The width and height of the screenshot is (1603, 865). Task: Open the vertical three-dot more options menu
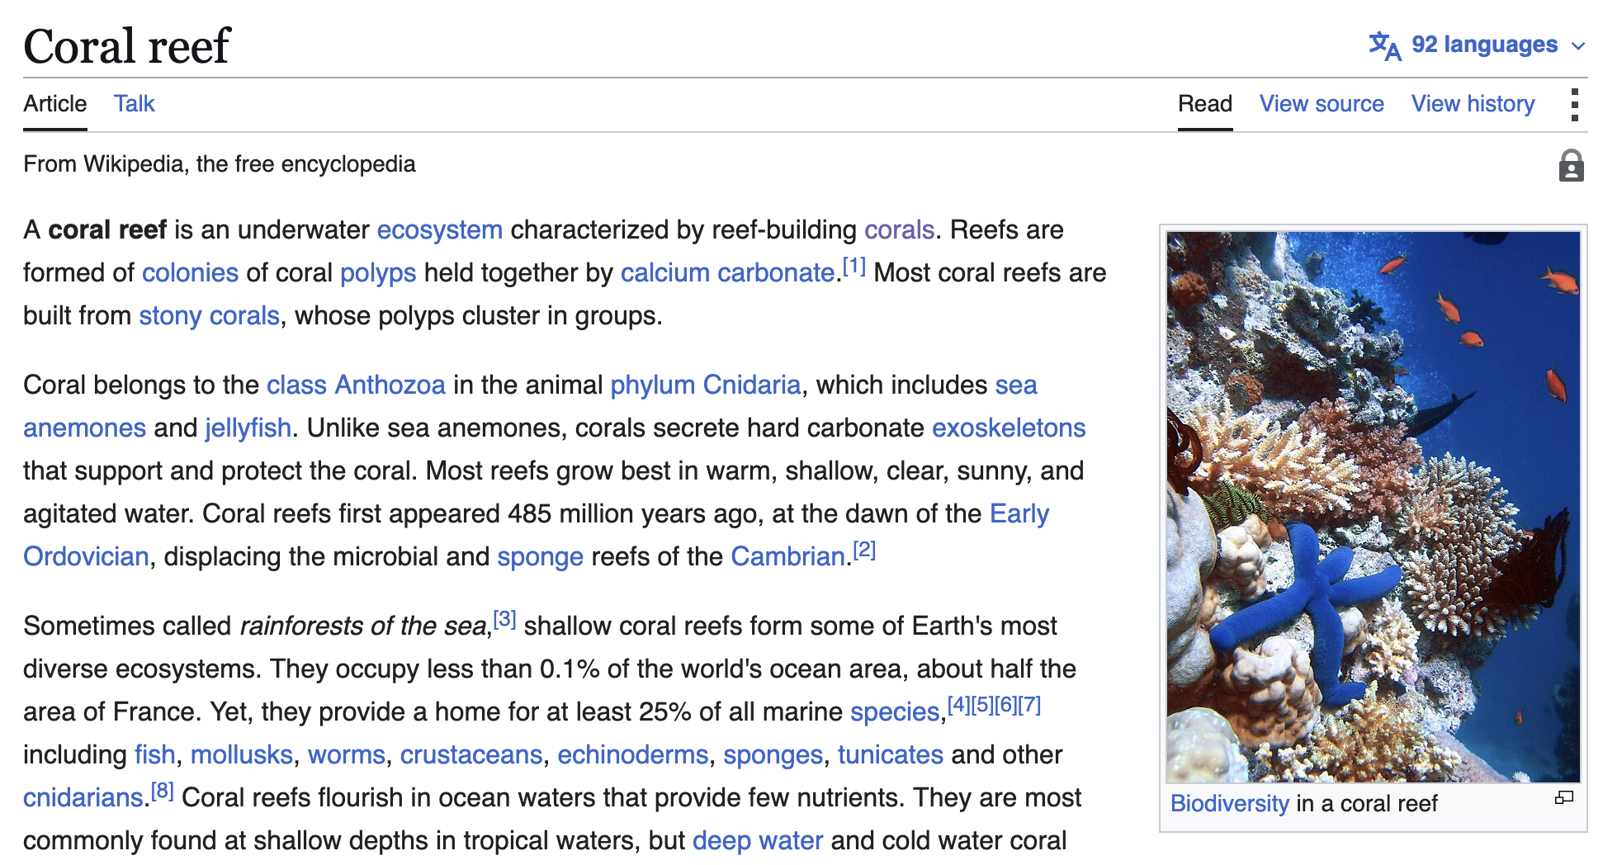[x=1574, y=105]
